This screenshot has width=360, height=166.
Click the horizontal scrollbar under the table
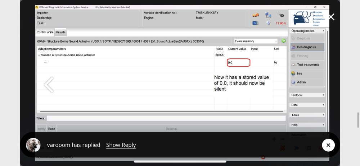tap(162, 112)
